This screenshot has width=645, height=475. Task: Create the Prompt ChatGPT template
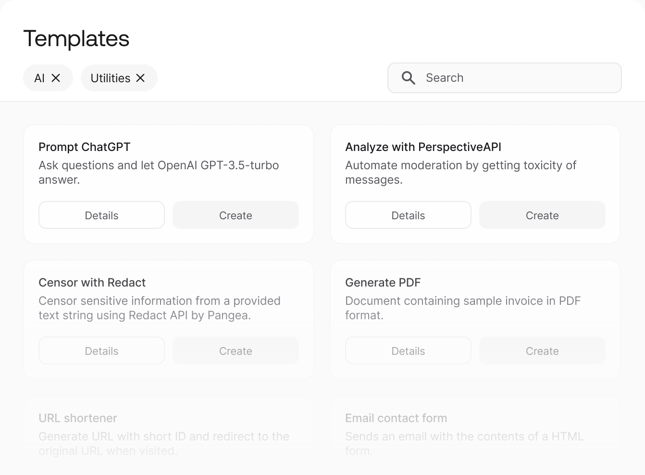pos(236,215)
